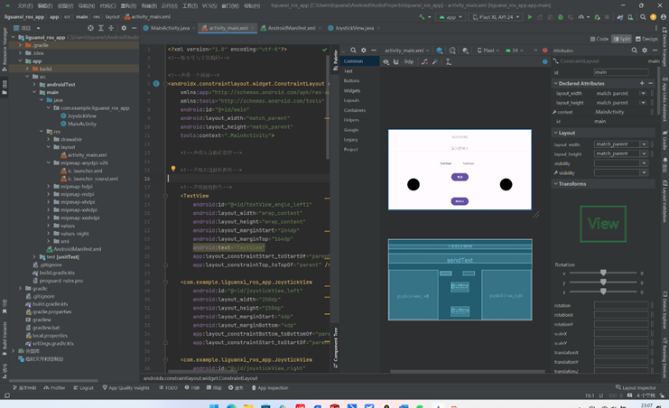The width and height of the screenshot is (669, 408).
Task: Open Windows Start menu on taskbar
Action: 214,405
